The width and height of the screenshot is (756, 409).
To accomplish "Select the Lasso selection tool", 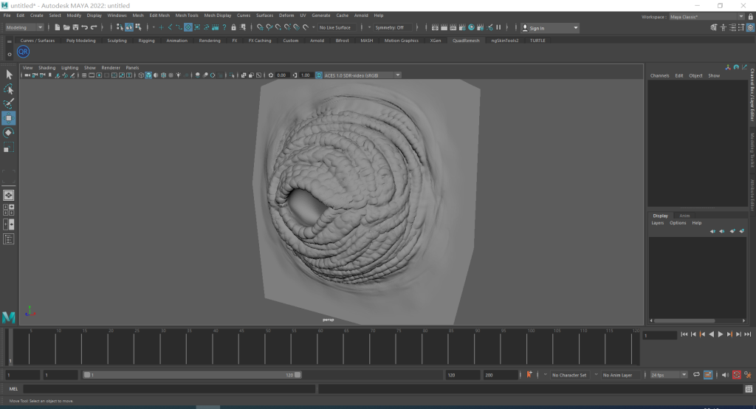I will 9,89.
